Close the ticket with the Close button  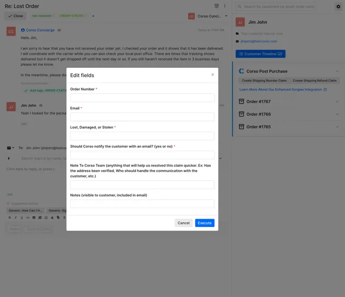tap(15, 16)
